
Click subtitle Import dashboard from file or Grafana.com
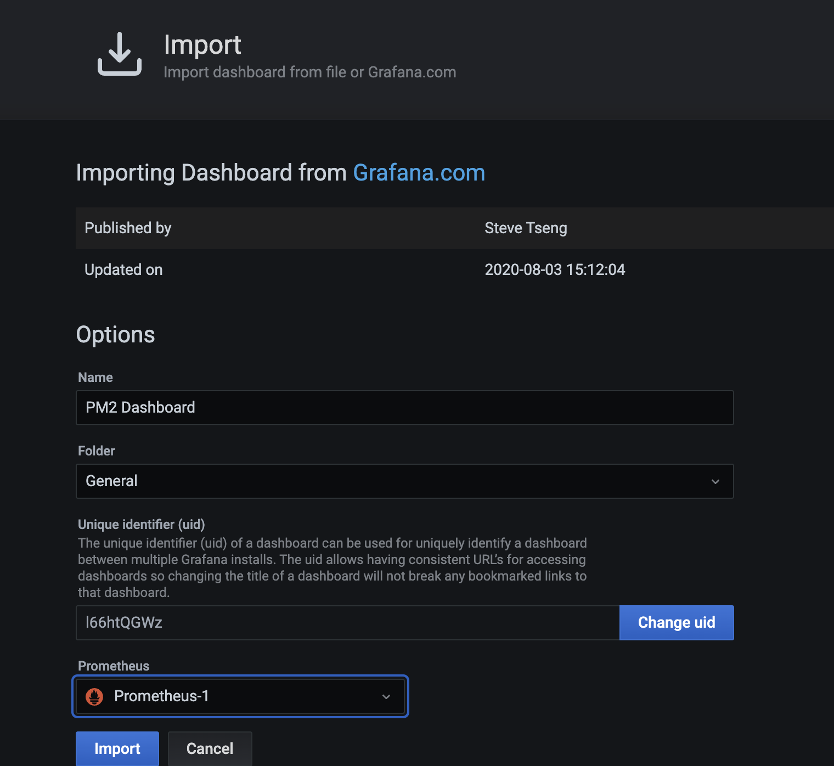310,72
